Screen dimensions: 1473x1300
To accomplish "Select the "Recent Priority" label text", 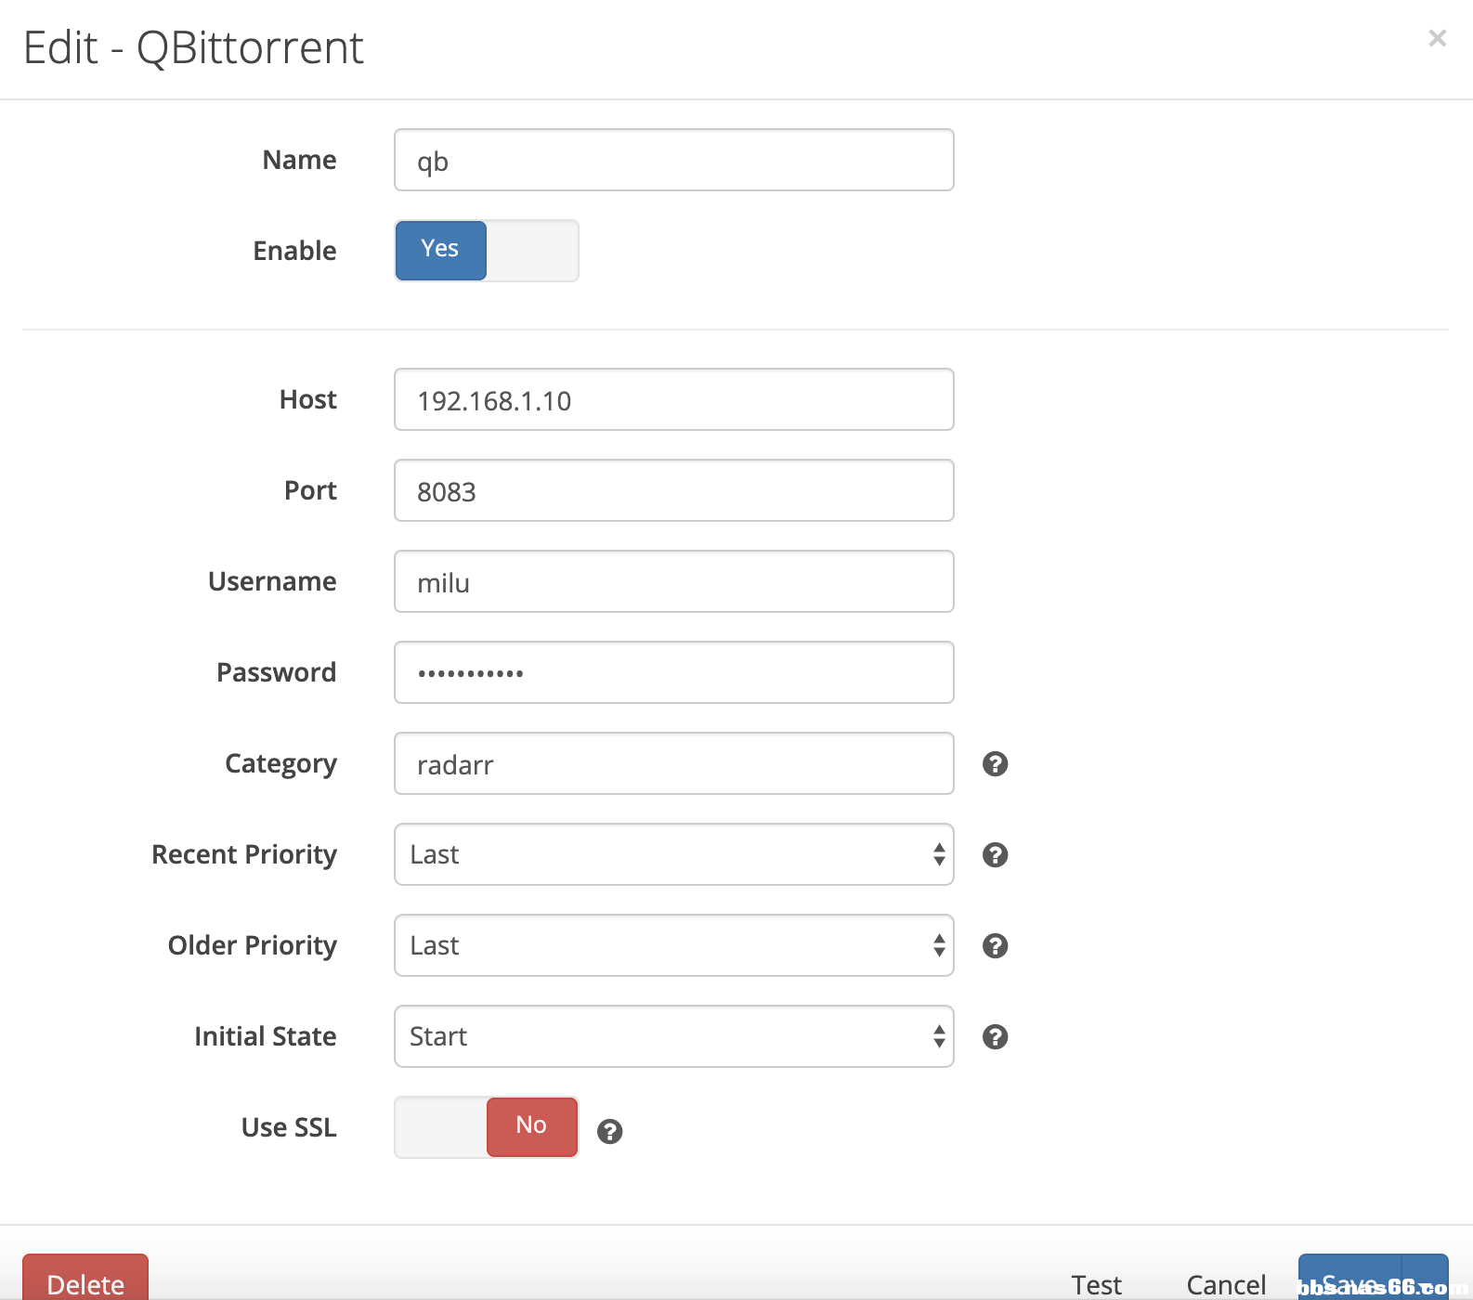I will click(244, 855).
